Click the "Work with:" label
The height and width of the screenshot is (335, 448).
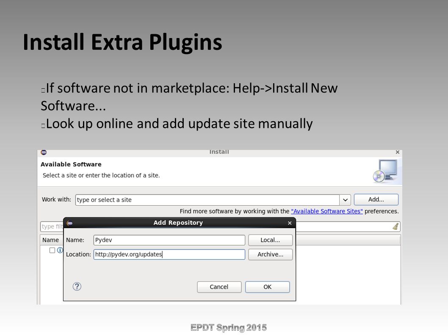click(57, 199)
